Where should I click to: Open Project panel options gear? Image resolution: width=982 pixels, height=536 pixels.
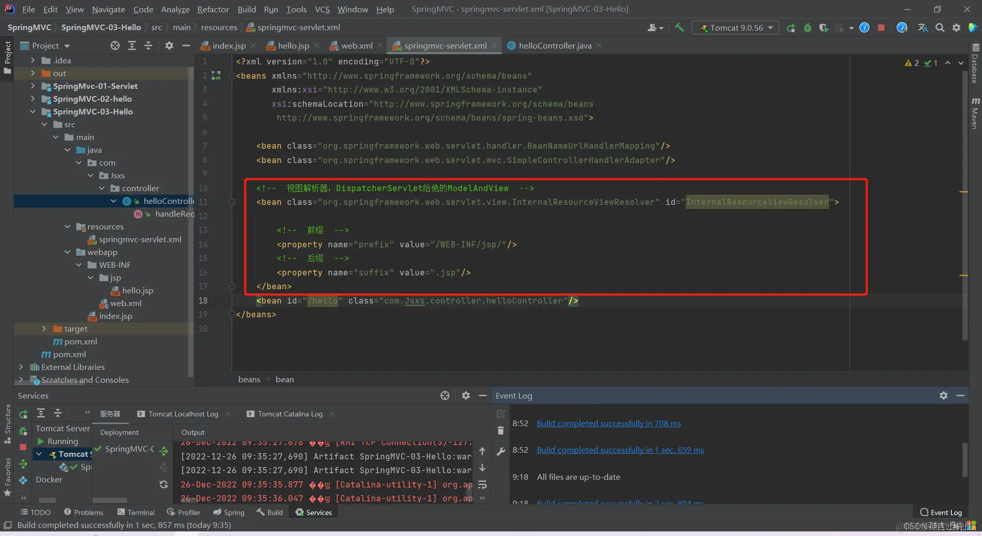click(x=169, y=46)
